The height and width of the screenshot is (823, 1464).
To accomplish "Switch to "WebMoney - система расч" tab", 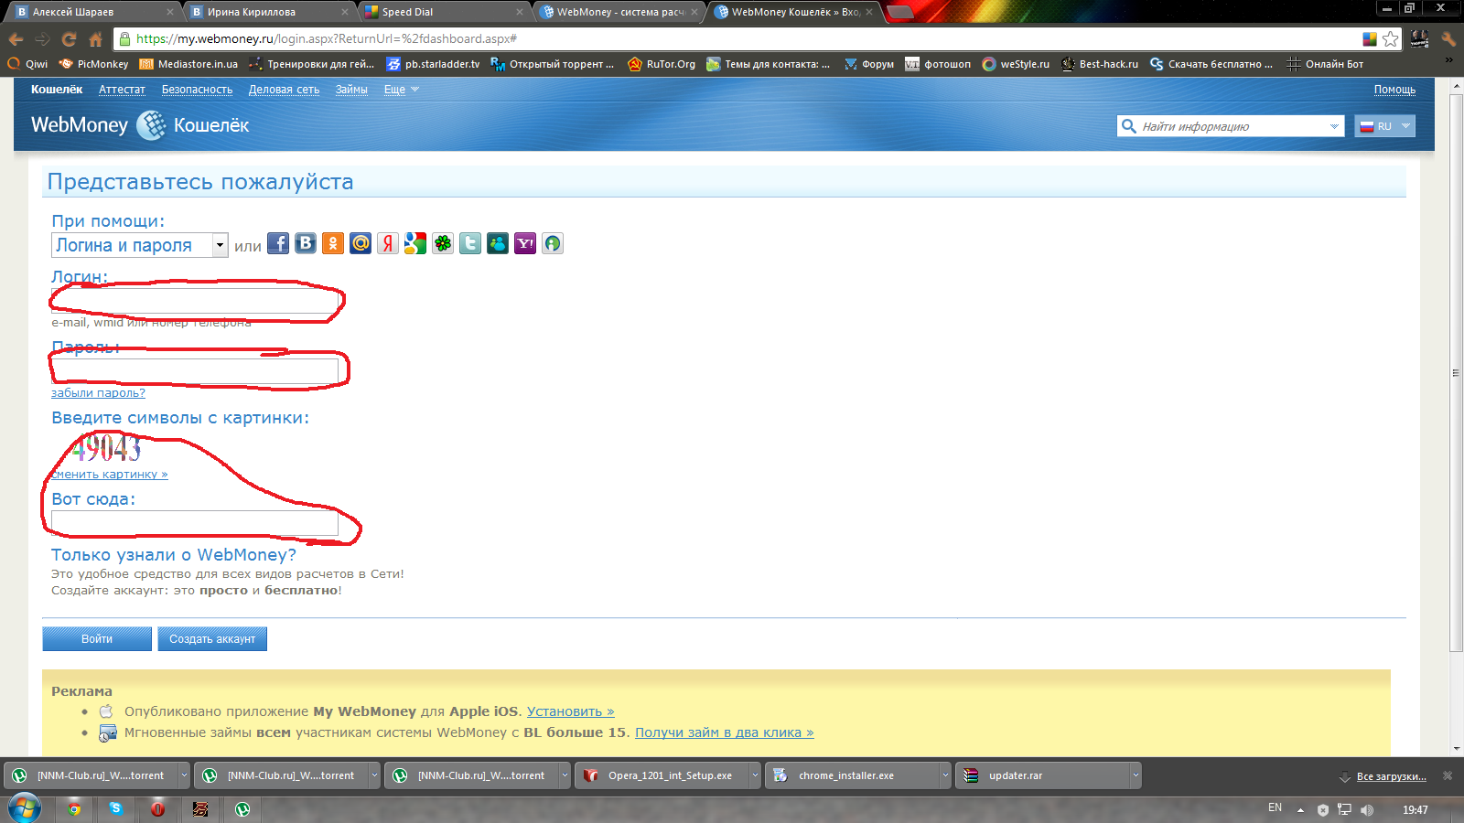I will pyautogui.click(x=619, y=12).
